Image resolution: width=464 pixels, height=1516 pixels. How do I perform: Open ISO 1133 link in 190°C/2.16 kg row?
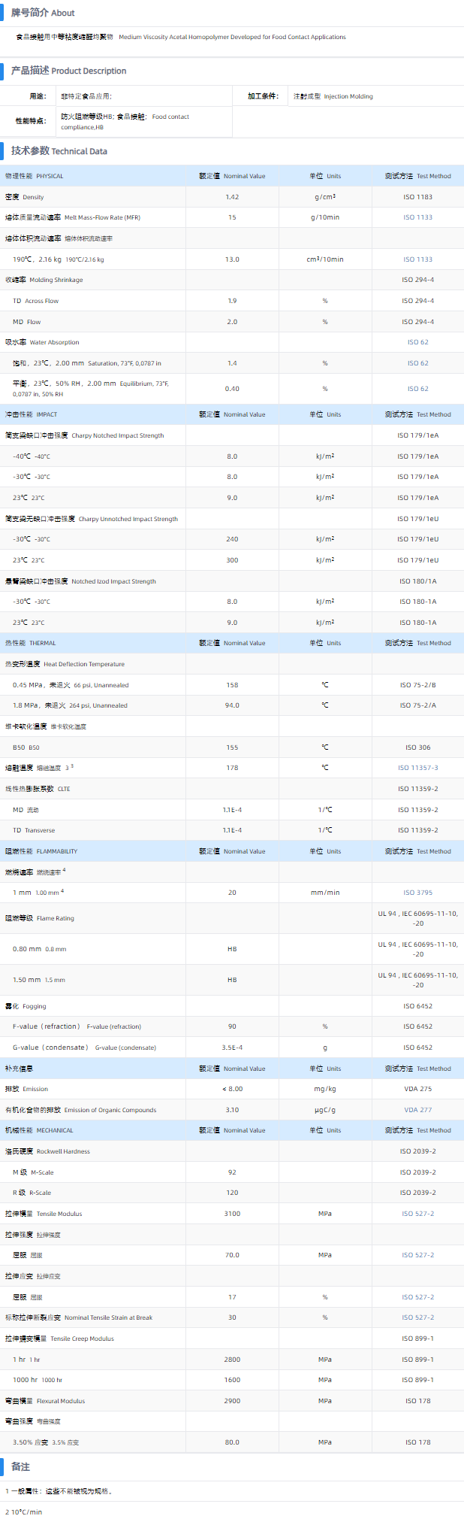[x=417, y=259]
